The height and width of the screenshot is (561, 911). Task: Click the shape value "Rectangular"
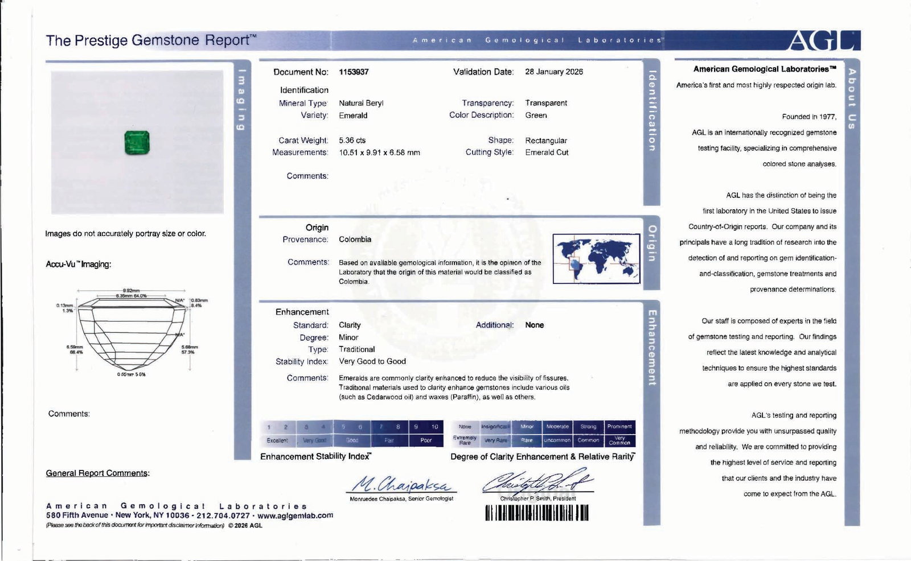click(546, 141)
